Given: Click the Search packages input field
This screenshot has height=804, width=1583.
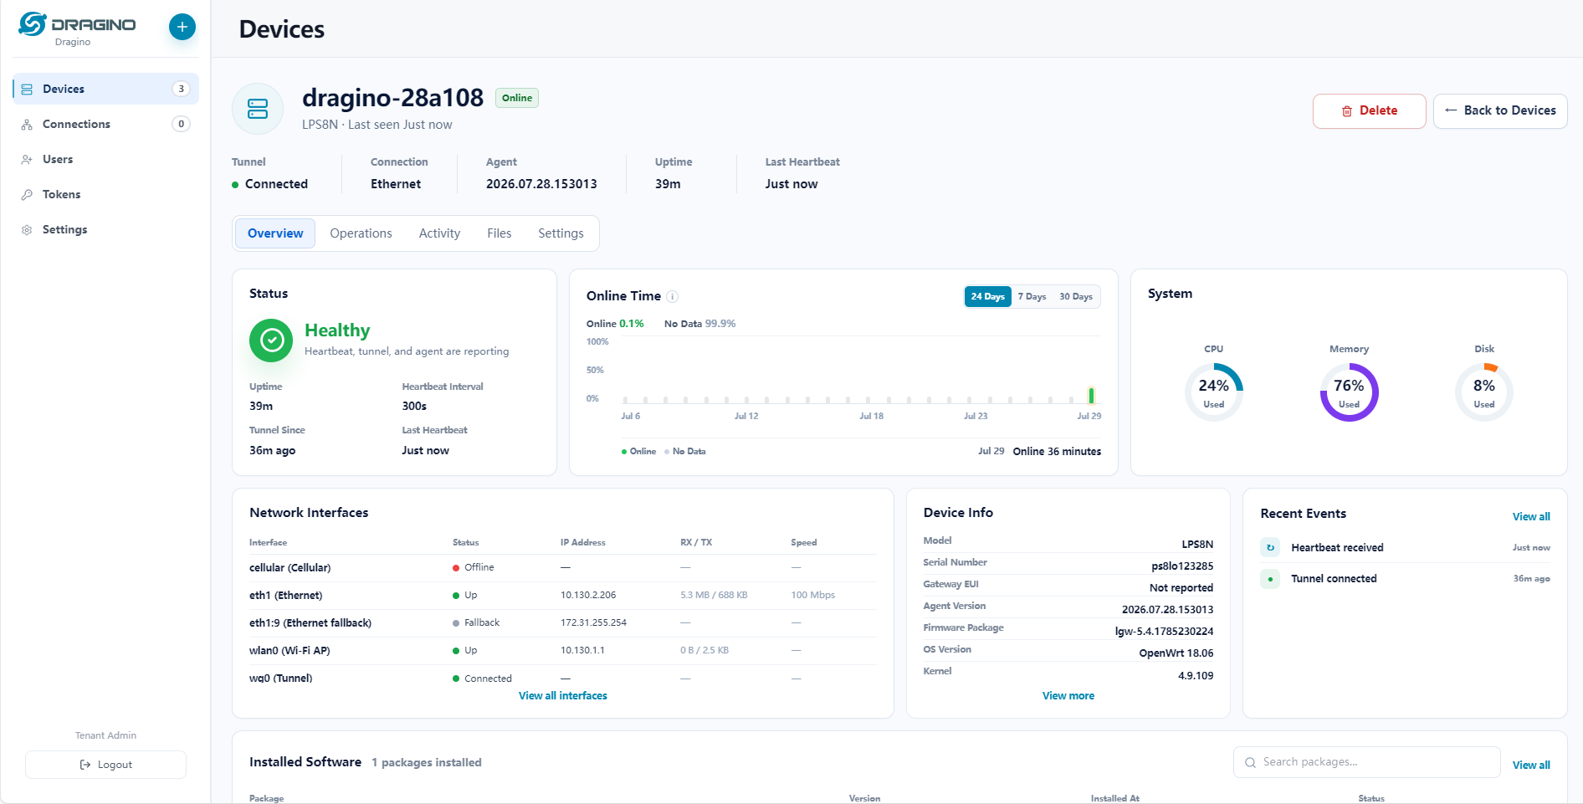Looking at the screenshot, I should click(x=1367, y=762).
